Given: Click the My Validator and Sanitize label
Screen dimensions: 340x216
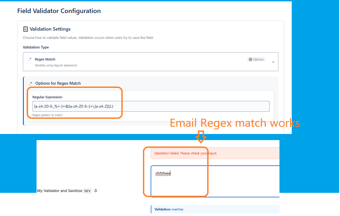Looking at the screenshot, I should click(60, 191).
